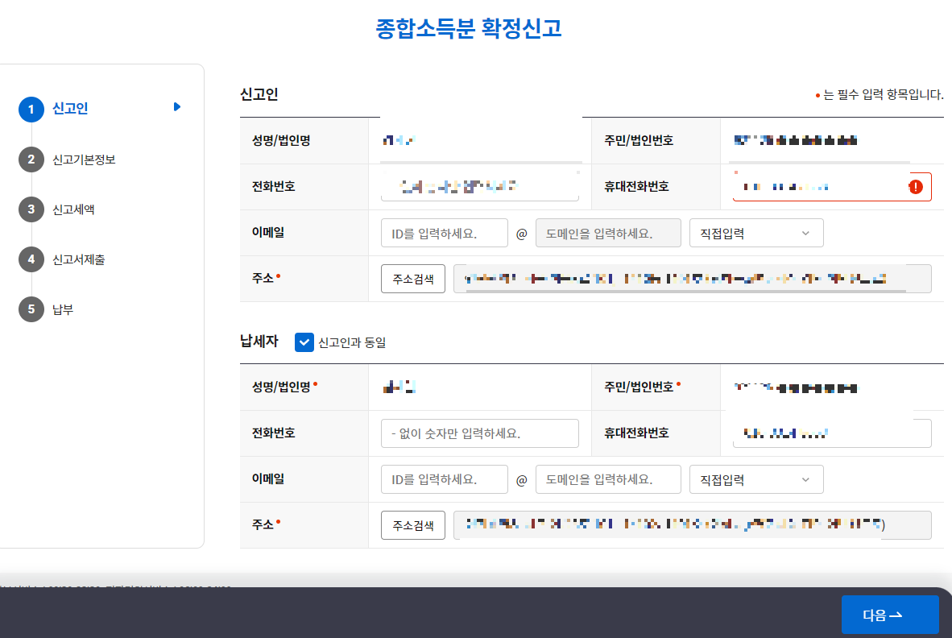Click 성명/법인명 label in 신고인 table

281,140
